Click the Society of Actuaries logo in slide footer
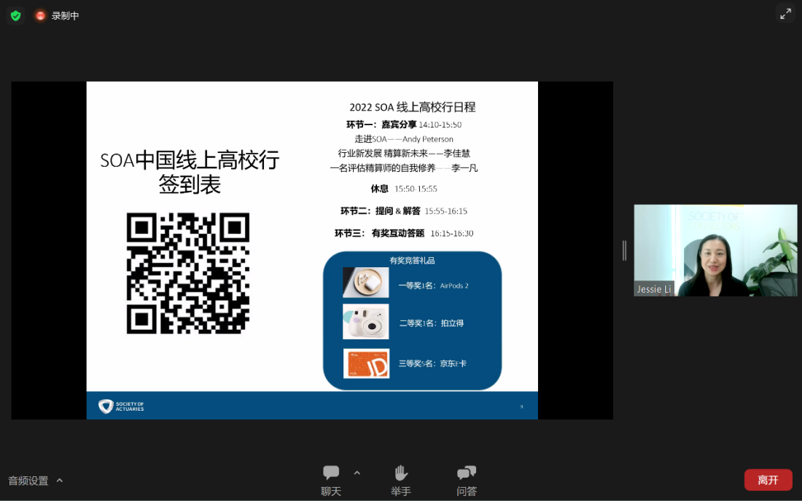Image resolution: width=802 pixels, height=501 pixels. click(x=121, y=406)
